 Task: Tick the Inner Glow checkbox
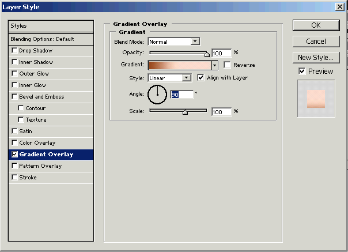[14, 85]
